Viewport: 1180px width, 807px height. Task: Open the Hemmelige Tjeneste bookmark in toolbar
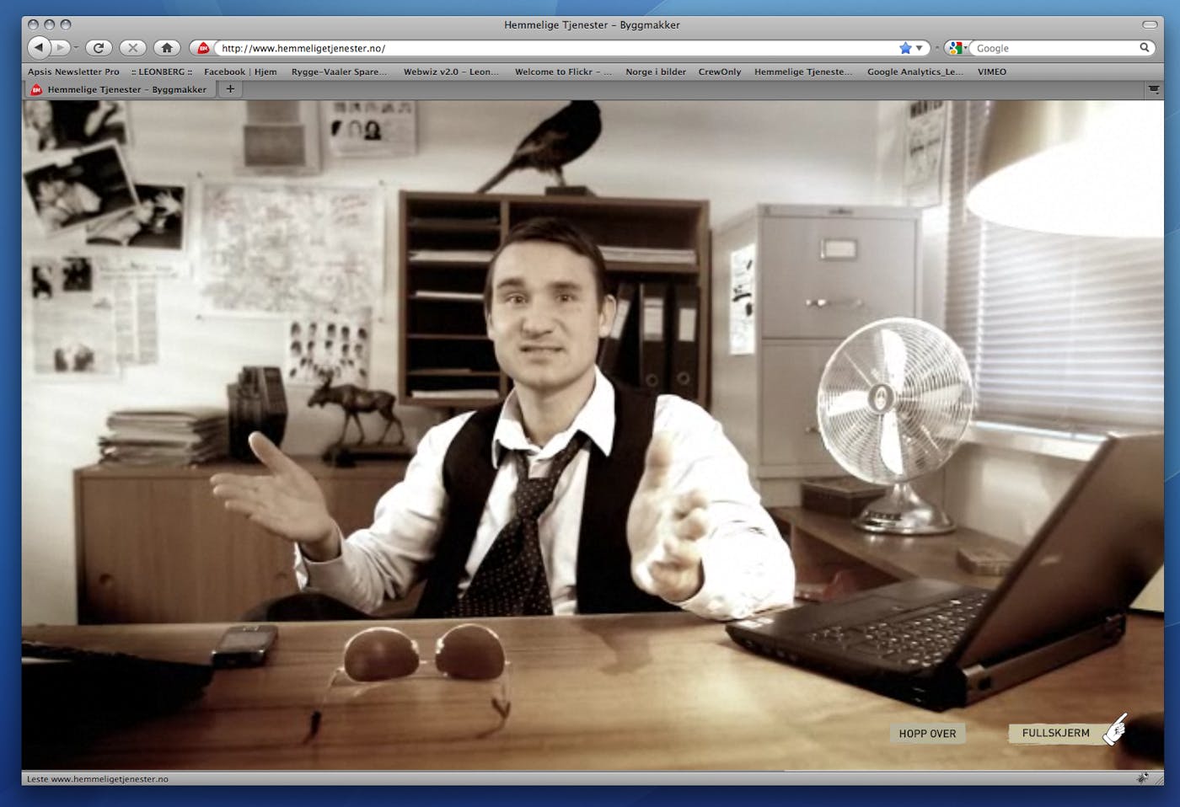pyautogui.click(x=803, y=72)
